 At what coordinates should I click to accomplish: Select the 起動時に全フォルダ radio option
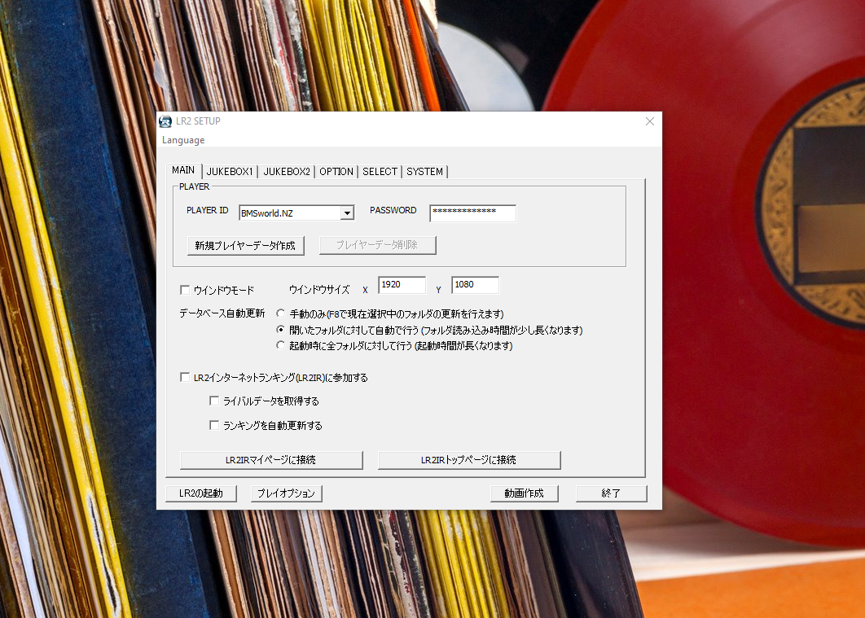click(x=281, y=345)
